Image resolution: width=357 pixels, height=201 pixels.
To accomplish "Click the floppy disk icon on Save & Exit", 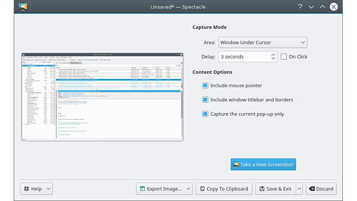I will tap(261, 189).
